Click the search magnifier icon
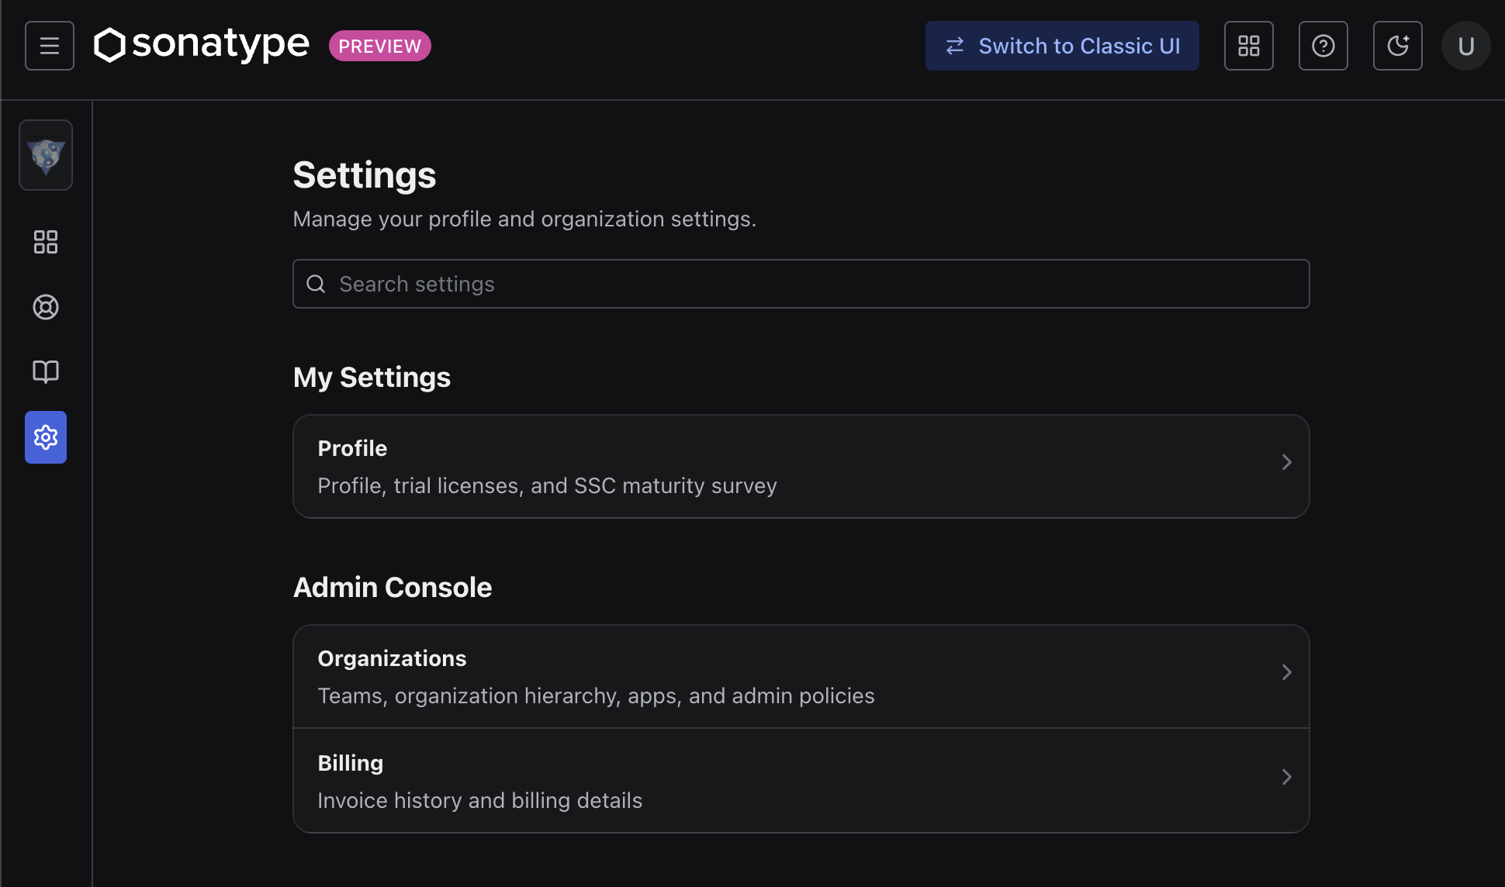Screen dimensions: 1505x887 click(x=316, y=284)
